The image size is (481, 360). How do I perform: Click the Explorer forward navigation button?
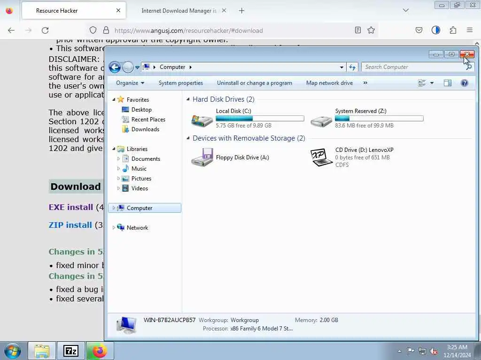click(x=128, y=67)
